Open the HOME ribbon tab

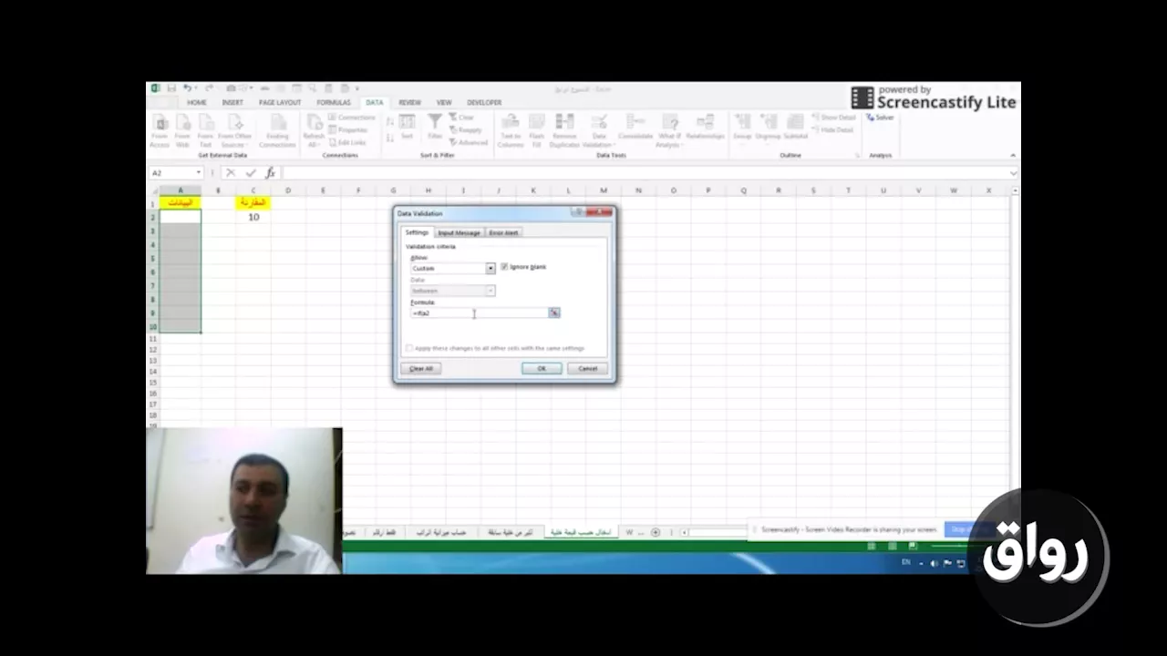[197, 103]
